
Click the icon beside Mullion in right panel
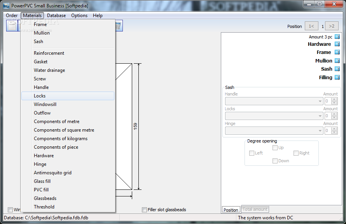[337, 61]
